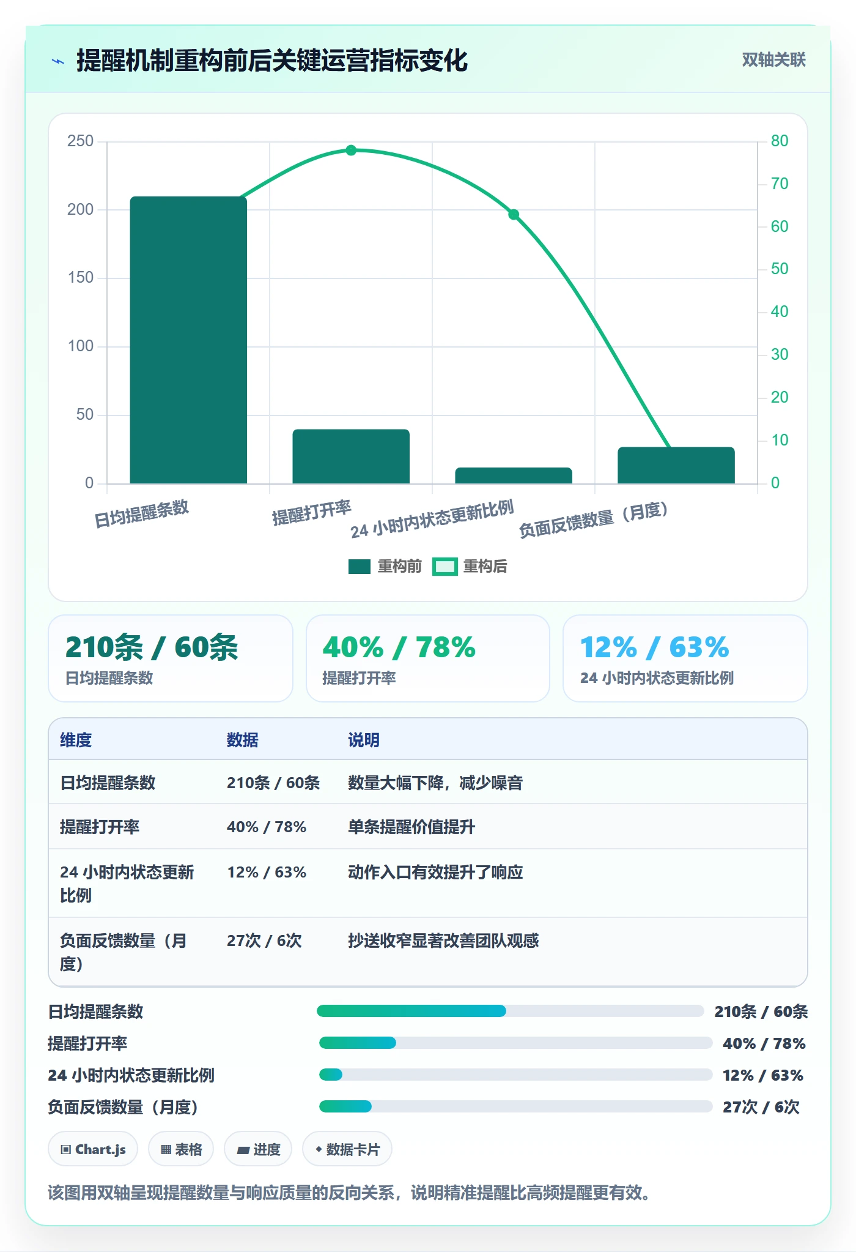This screenshot has height=1252, width=856.
Task: Click the lightning icon beside the title
Action: [x=58, y=61]
